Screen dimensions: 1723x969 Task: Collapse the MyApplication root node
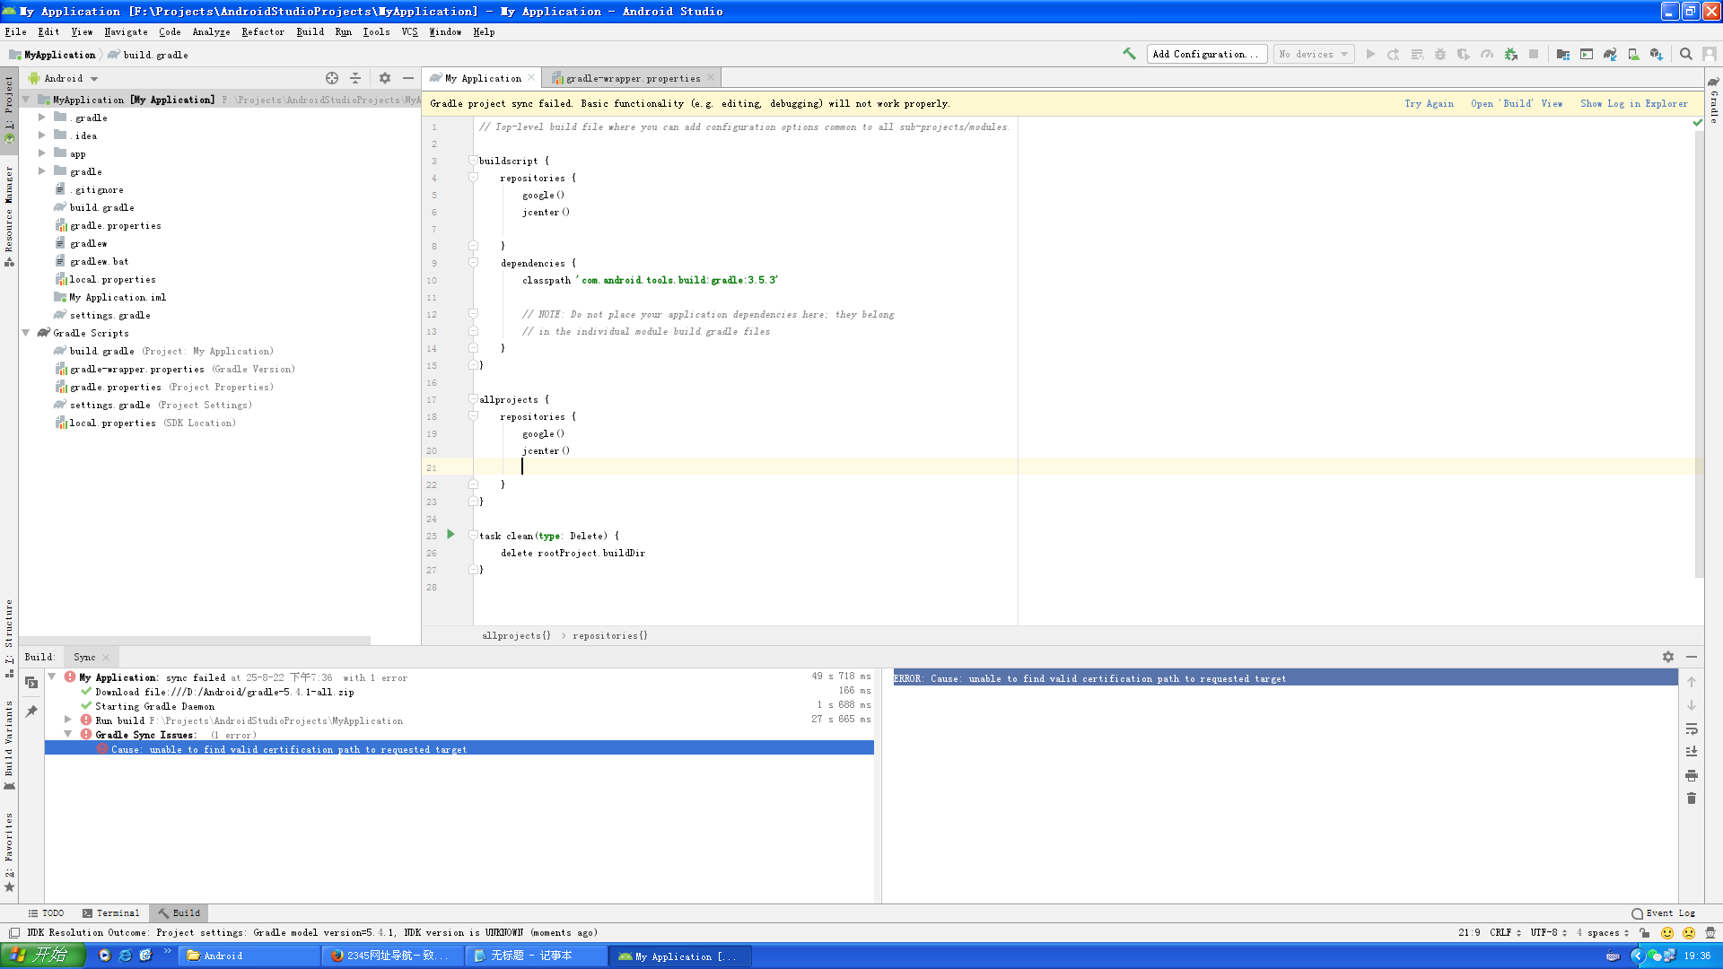(26, 100)
